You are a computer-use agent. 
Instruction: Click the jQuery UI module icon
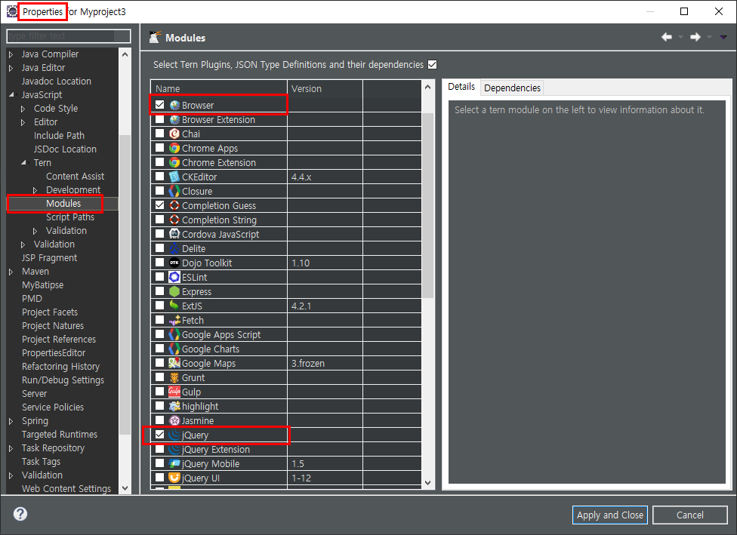pyautogui.click(x=174, y=478)
